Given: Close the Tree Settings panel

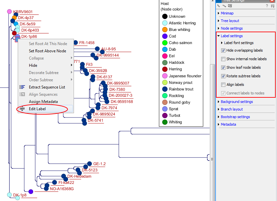Looking at the screenshot, I should [272, 1].
